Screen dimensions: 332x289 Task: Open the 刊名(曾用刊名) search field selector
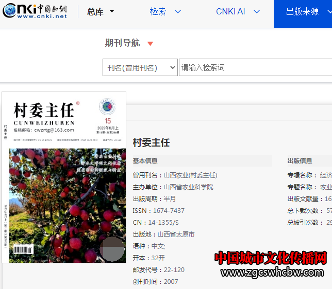[140, 67]
